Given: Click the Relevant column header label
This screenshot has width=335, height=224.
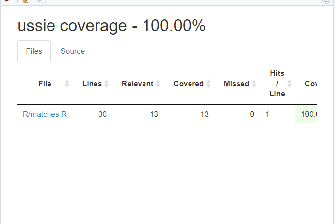Looking at the screenshot, I should [x=138, y=84].
